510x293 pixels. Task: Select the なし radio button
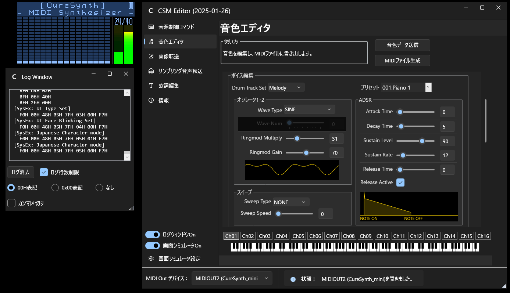pos(99,188)
